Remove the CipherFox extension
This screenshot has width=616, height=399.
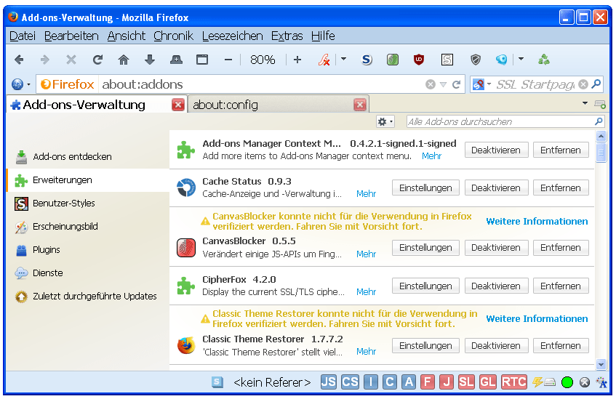(561, 286)
